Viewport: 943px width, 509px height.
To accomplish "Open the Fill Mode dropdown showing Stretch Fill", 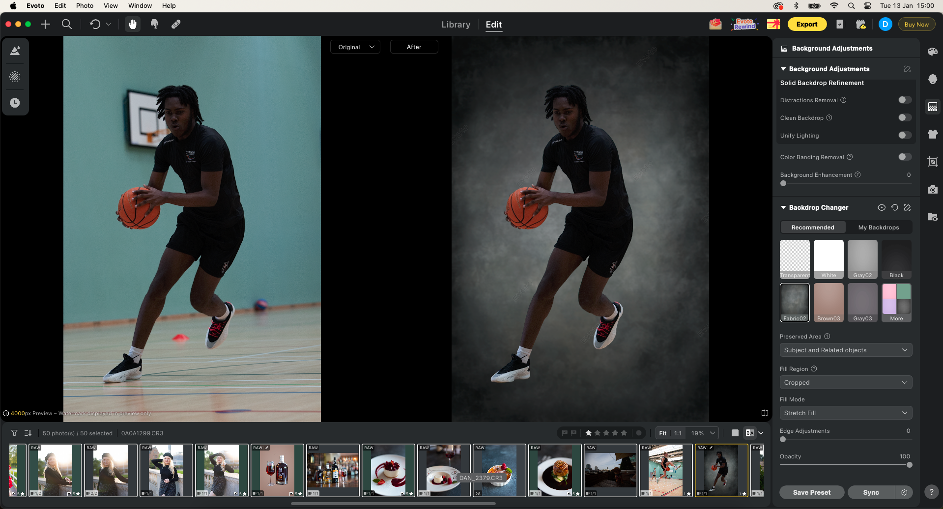I will pos(845,413).
